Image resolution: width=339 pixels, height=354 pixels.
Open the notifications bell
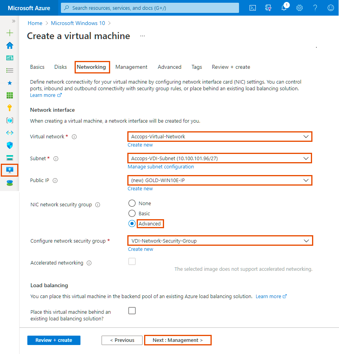(284, 7)
